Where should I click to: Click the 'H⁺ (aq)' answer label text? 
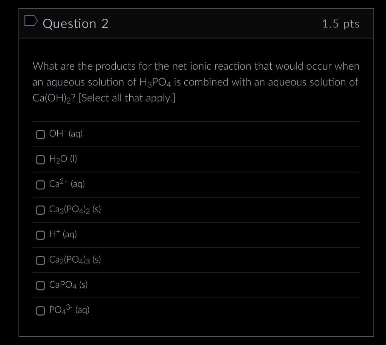(63, 234)
